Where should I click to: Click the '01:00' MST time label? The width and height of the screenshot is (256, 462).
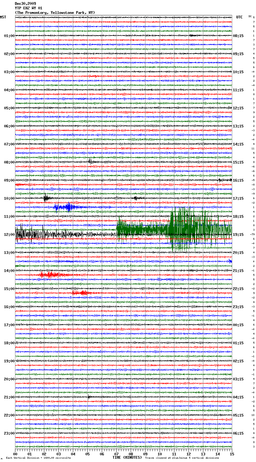pyautogui.click(x=9, y=36)
